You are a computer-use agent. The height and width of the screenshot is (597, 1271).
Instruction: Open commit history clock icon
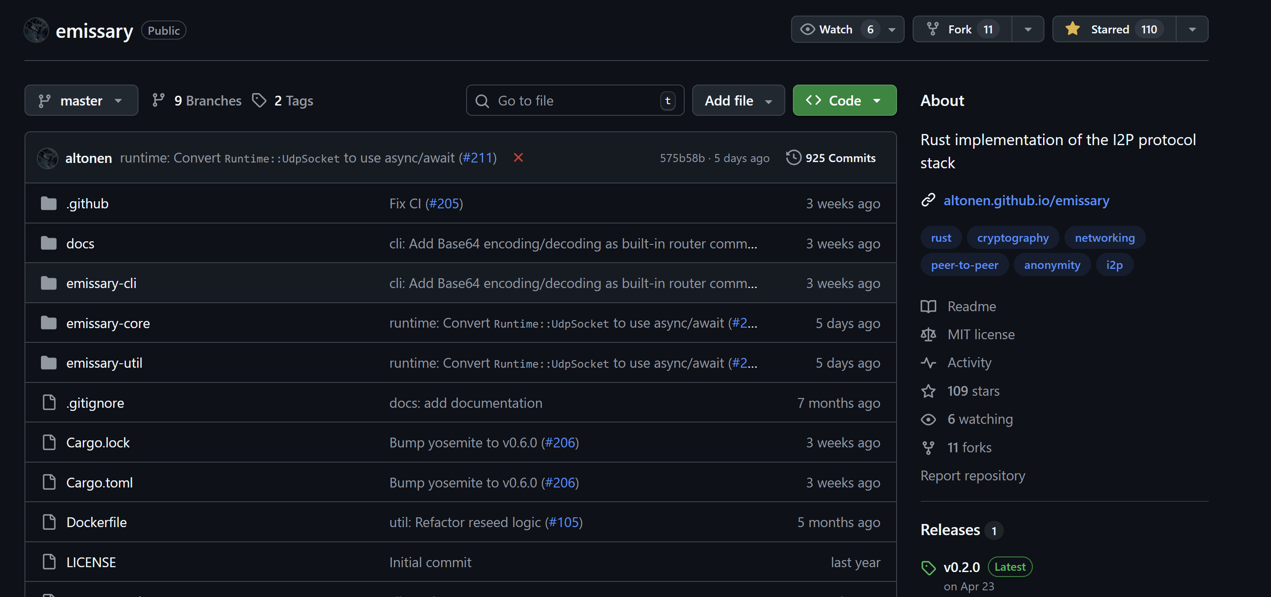click(793, 158)
